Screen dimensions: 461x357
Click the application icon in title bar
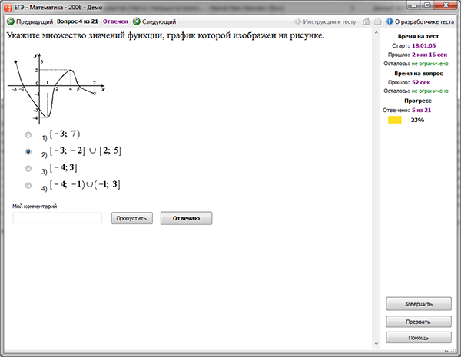8,7
